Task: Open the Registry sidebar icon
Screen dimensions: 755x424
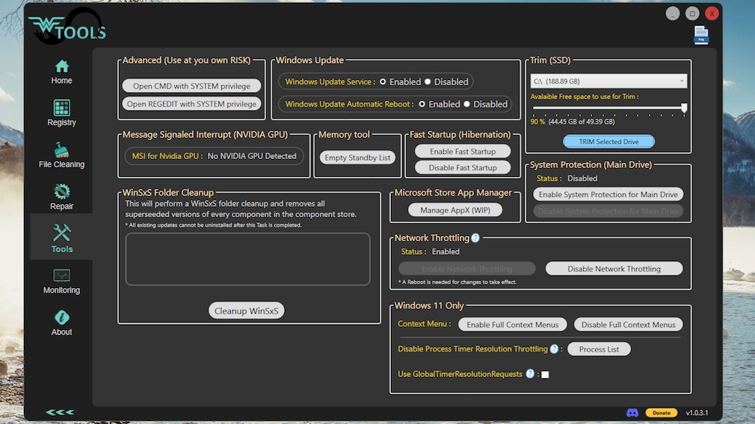Action: [61, 108]
